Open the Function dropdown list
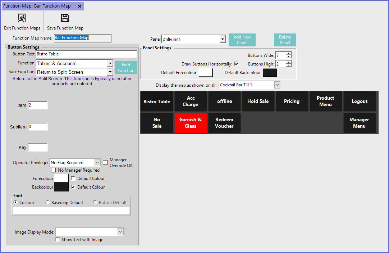 tap(110, 63)
